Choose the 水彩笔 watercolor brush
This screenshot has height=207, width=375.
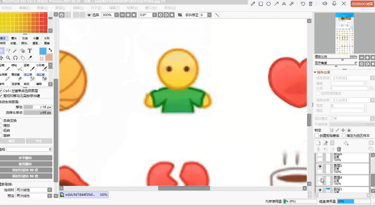[x=42, y=68]
